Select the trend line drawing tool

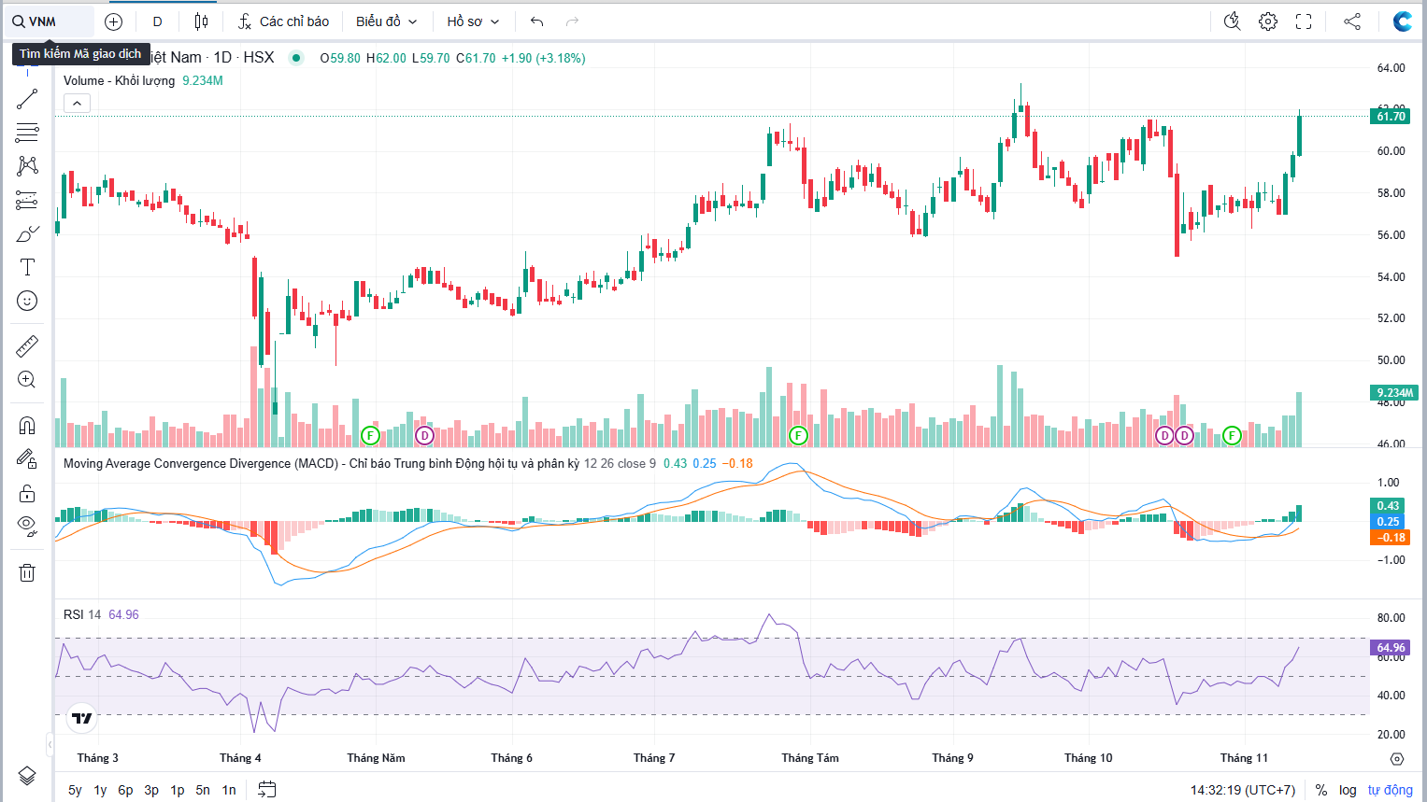(x=27, y=99)
